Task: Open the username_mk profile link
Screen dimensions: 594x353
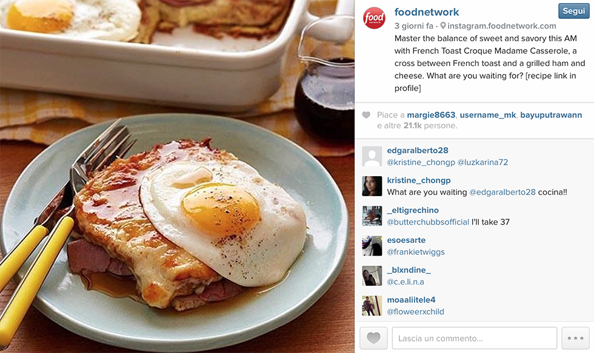Action: point(487,115)
